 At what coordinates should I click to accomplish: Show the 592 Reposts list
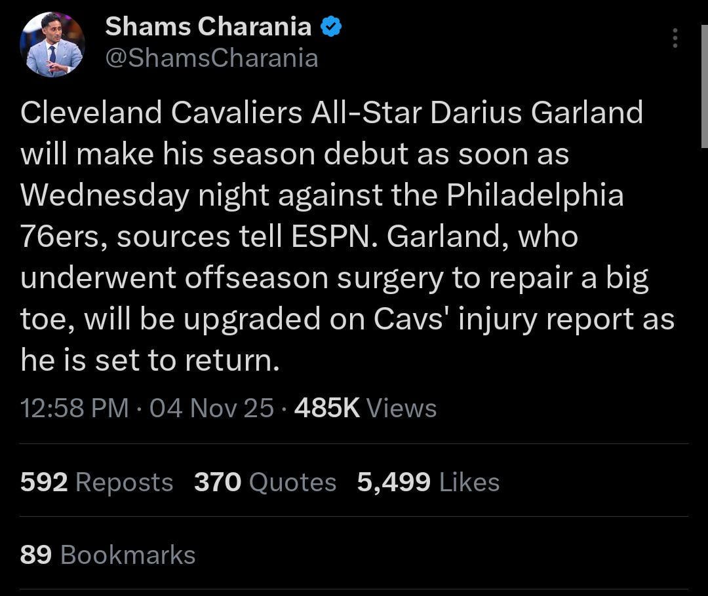pos(96,483)
